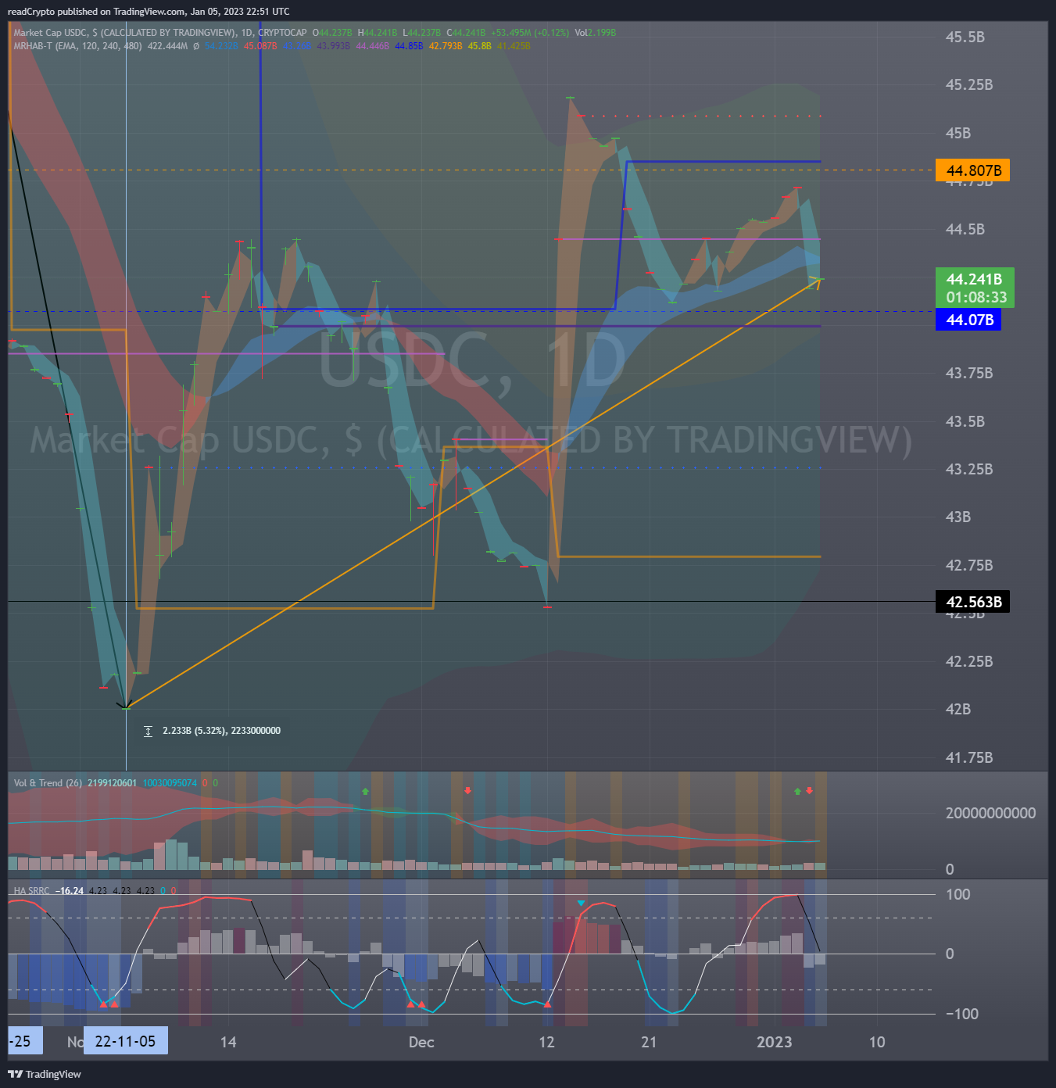
Task: Click the close value C44.241B
Action: (x=466, y=33)
